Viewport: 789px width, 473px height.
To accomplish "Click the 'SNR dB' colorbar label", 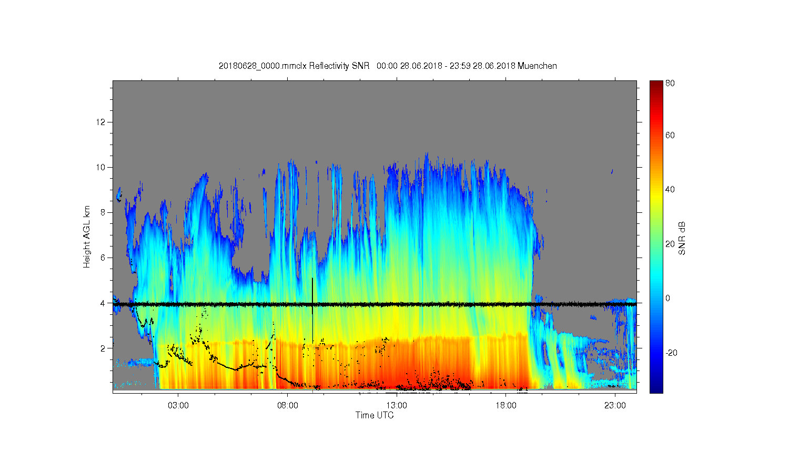I will 682,238.
